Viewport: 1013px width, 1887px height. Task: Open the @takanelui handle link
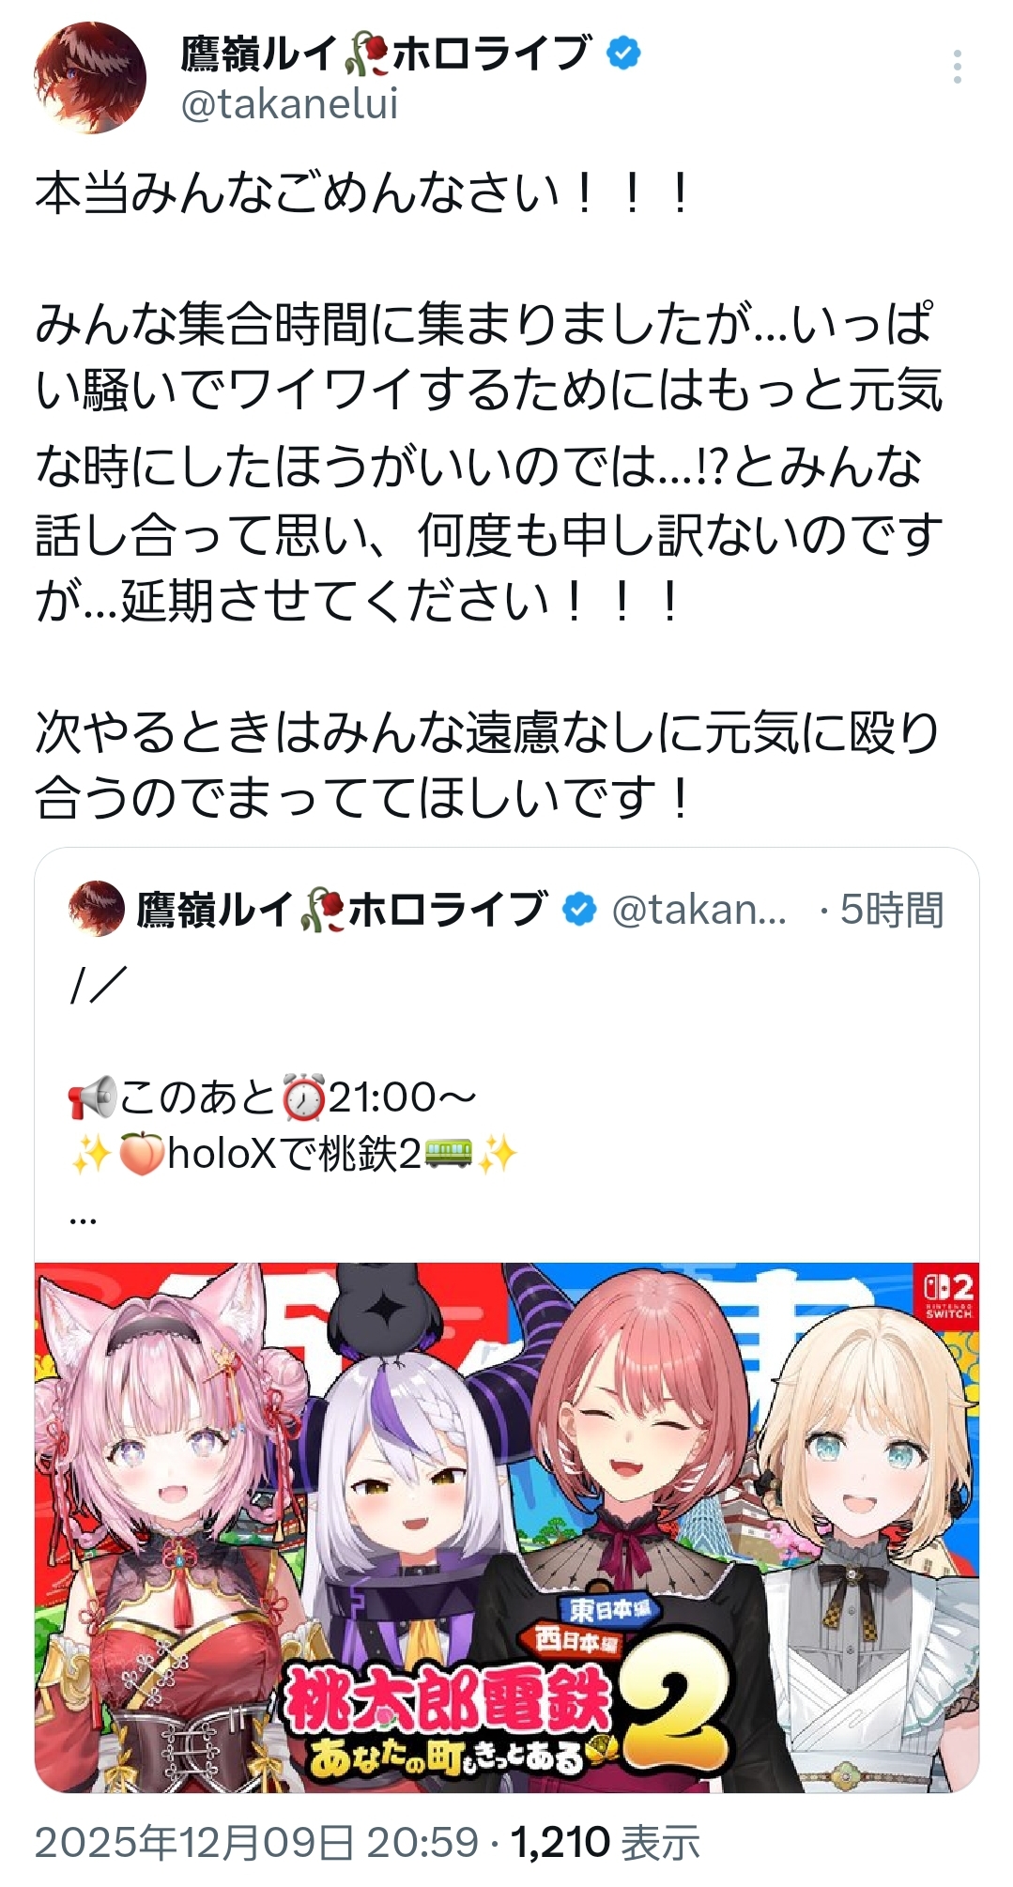(x=289, y=104)
